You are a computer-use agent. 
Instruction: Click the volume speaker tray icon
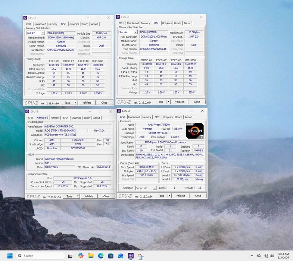point(272,256)
